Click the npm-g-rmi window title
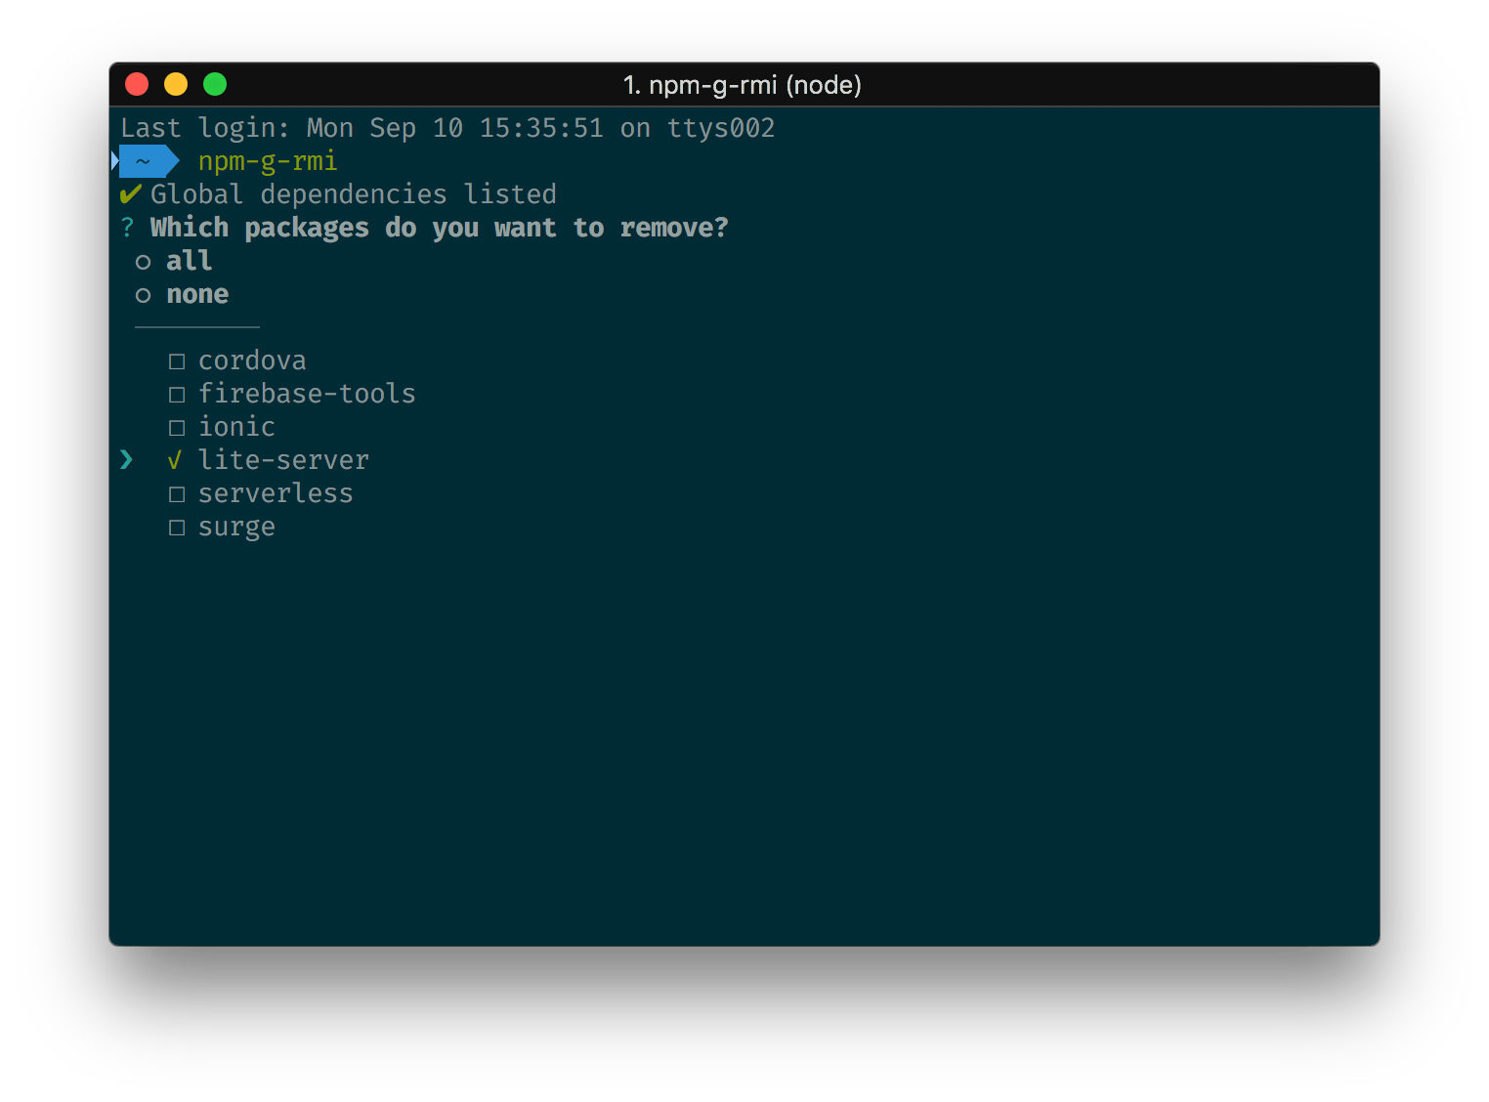This screenshot has width=1489, height=1102. [x=743, y=85]
